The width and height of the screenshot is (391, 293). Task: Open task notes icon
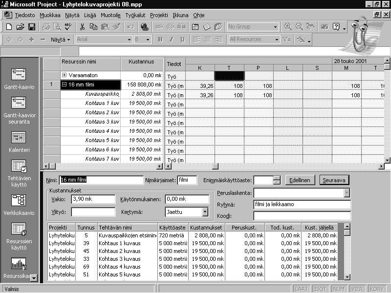[x=207, y=27]
